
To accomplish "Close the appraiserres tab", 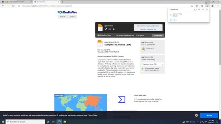I will pyautogui.click(x=59, y=2).
